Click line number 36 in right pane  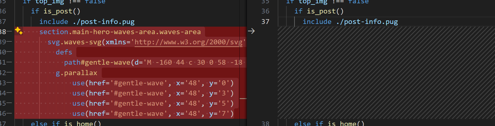point(265,11)
